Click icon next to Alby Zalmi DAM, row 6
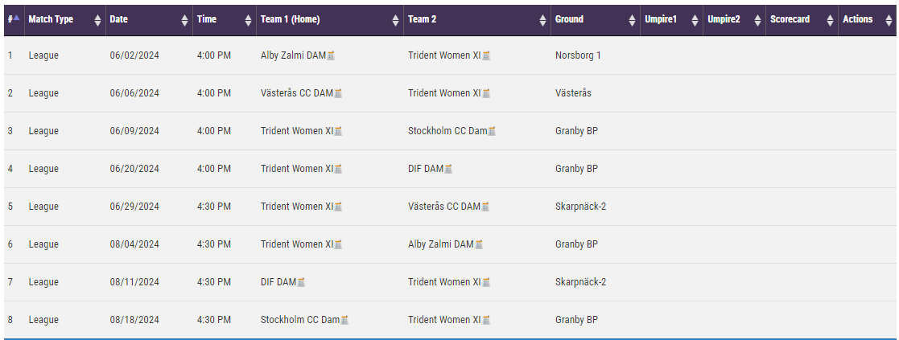Screen dimensions: 899x340 click(479, 244)
